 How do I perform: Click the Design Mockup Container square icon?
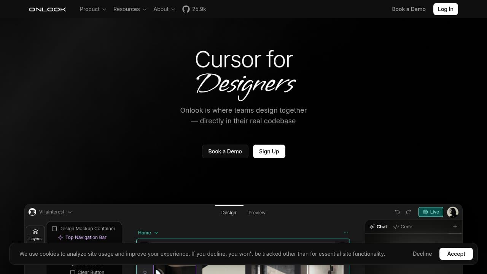(x=54, y=229)
